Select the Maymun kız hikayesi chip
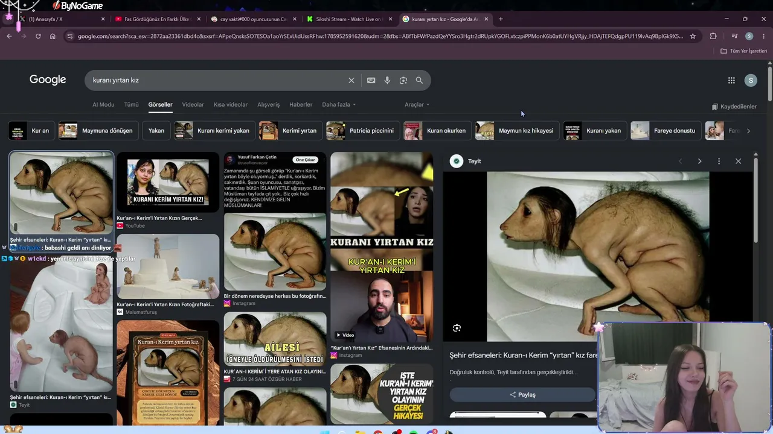The height and width of the screenshot is (434, 773). [517, 130]
